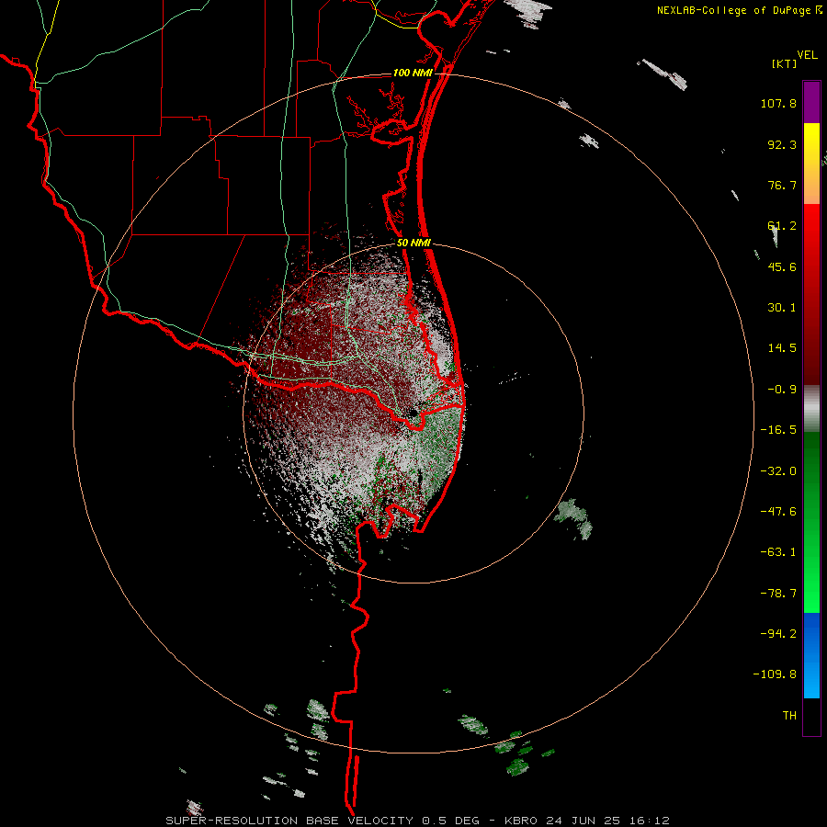
Task: Click the 50 NMI range ring label
Action: (414, 244)
